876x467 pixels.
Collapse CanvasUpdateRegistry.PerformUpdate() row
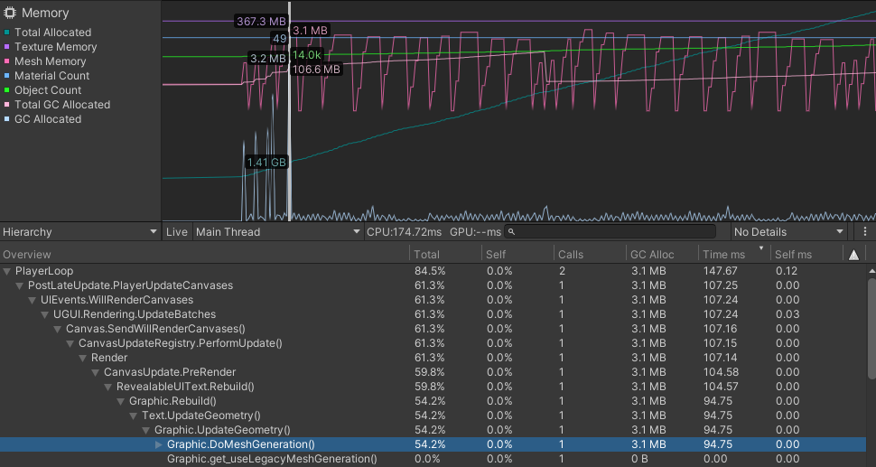pyautogui.click(x=70, y=343)
